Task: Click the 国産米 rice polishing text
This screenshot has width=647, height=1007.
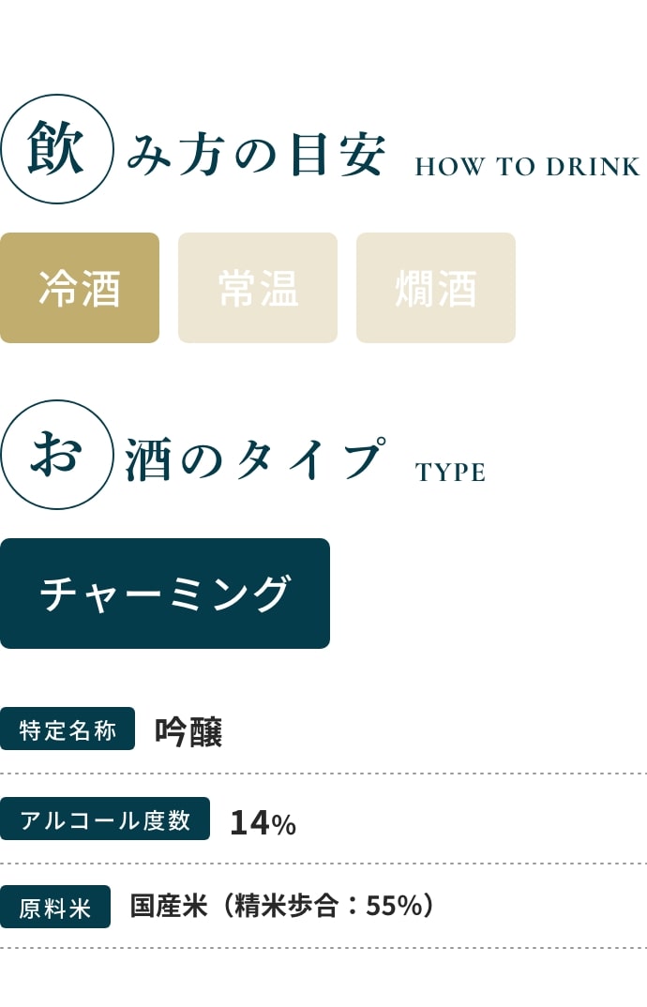Action: coord(282,906)
